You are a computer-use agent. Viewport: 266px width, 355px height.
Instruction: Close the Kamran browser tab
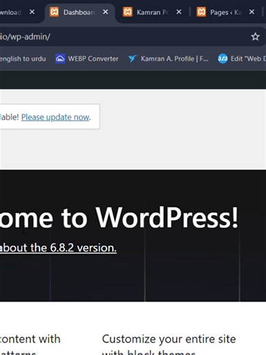coord(179,12)
